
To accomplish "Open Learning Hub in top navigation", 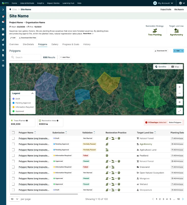I will (x=68, y=3).
